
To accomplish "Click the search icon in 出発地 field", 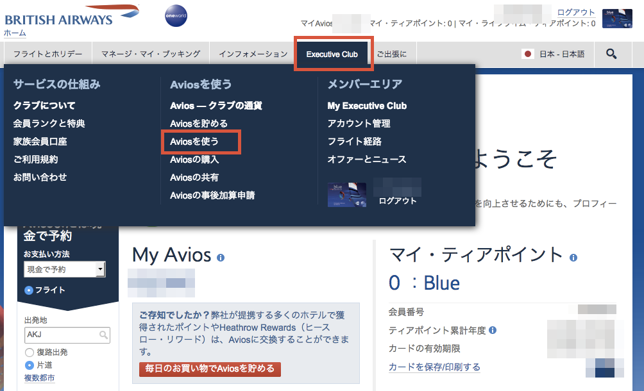I will coord(103,335).
